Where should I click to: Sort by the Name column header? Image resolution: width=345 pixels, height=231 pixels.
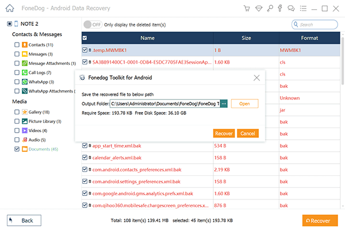(147, 38)
